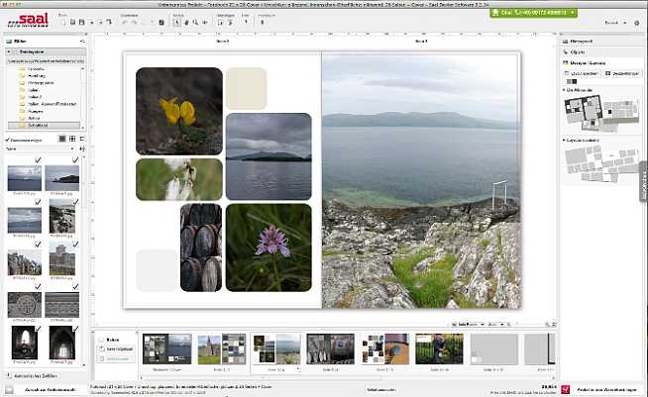Open the Designer/Layouts tab in right panel
Viewport: 648px width, 397px height.
(x=601, y=62)
